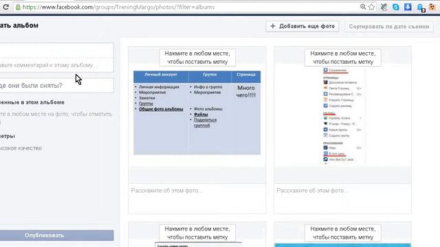Click 'Общие фото альбомы' text in table photo
440x247 pixels.
pyautogui.click(x=161, y=109)
